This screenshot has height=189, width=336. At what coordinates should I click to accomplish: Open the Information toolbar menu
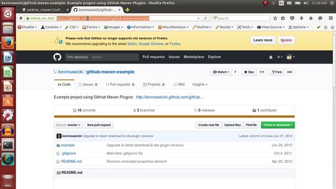coord(140,27)
